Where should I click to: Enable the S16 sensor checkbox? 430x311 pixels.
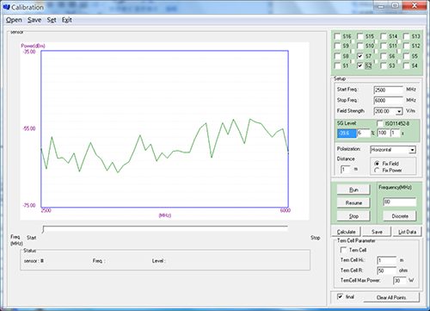pos(337,36)
